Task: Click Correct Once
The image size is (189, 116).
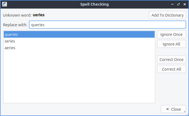Action: tap(171, 60)
